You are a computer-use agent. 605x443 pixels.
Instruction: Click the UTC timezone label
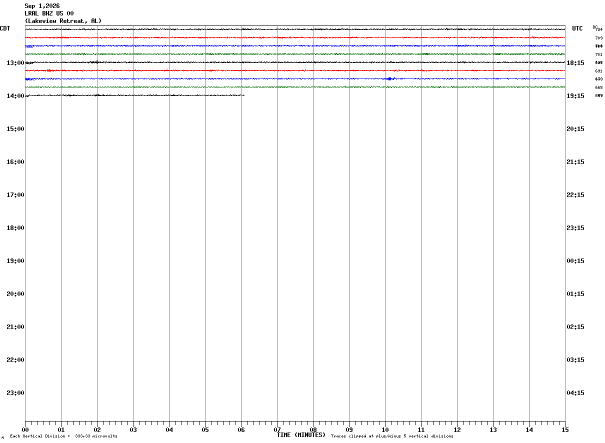click(577, 28)
